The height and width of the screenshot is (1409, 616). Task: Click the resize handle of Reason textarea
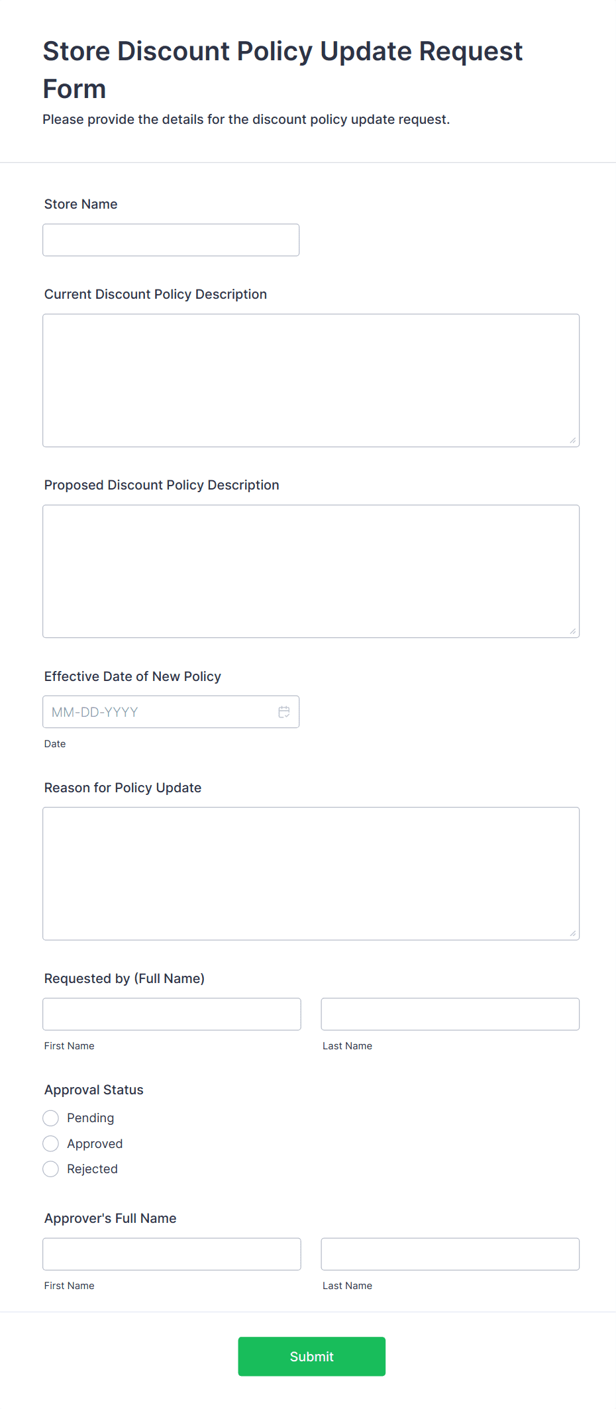pyautogui.click(x=574, y=933)
